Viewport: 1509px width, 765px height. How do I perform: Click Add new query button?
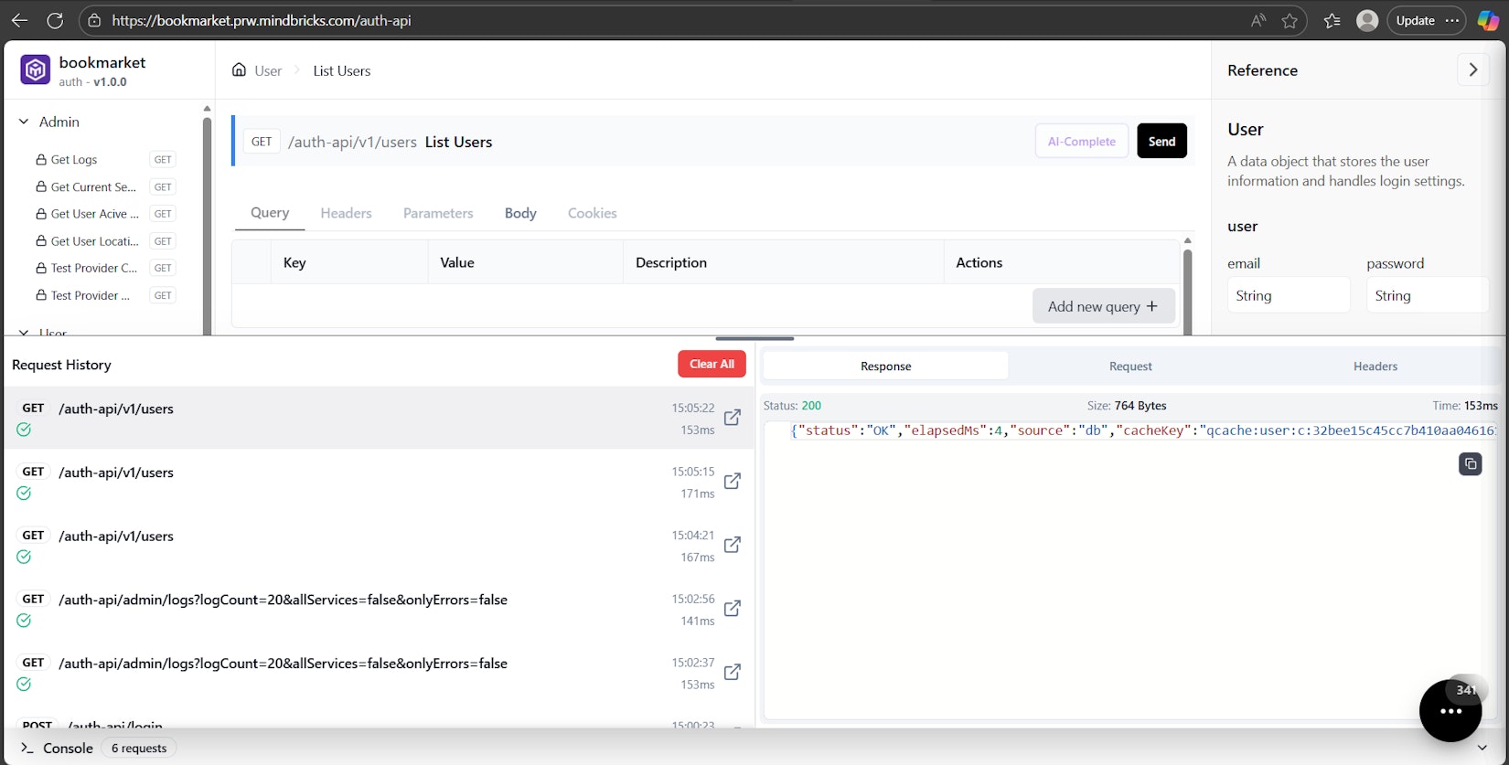(x=1103, y=306)
